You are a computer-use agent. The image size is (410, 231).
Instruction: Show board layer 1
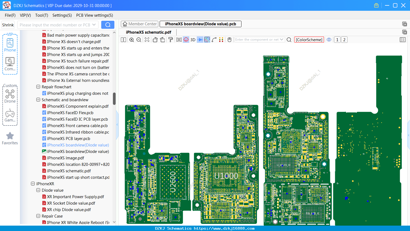tap(337, 40)
